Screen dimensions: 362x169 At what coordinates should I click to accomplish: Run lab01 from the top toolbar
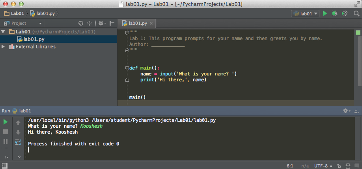pyautogui.click(x=325, y=13)
